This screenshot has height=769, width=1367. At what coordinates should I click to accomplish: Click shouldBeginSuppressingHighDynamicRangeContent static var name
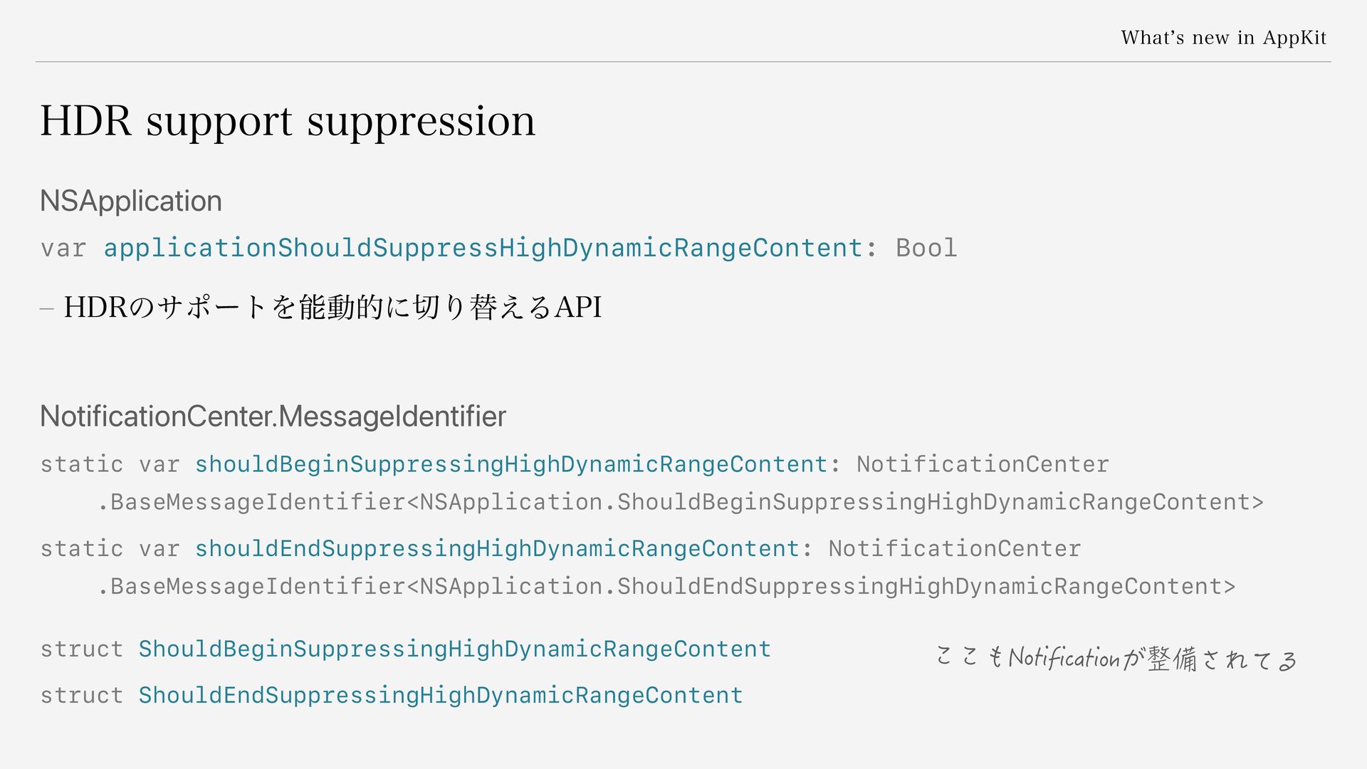coord(511,464)
